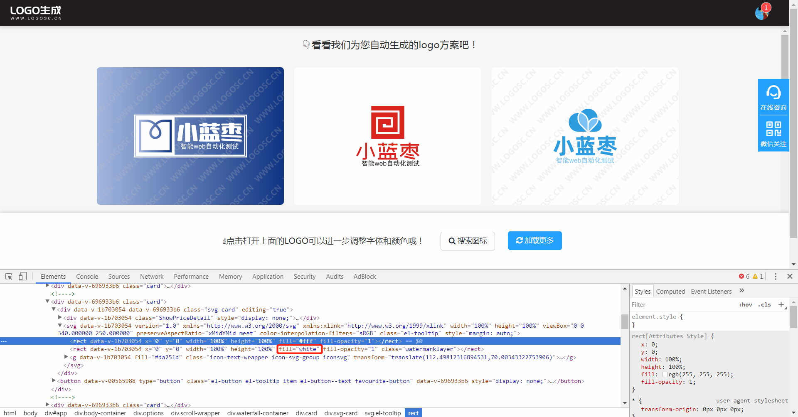Click the 在线咨询 headset icon

[x=773, y=92]
